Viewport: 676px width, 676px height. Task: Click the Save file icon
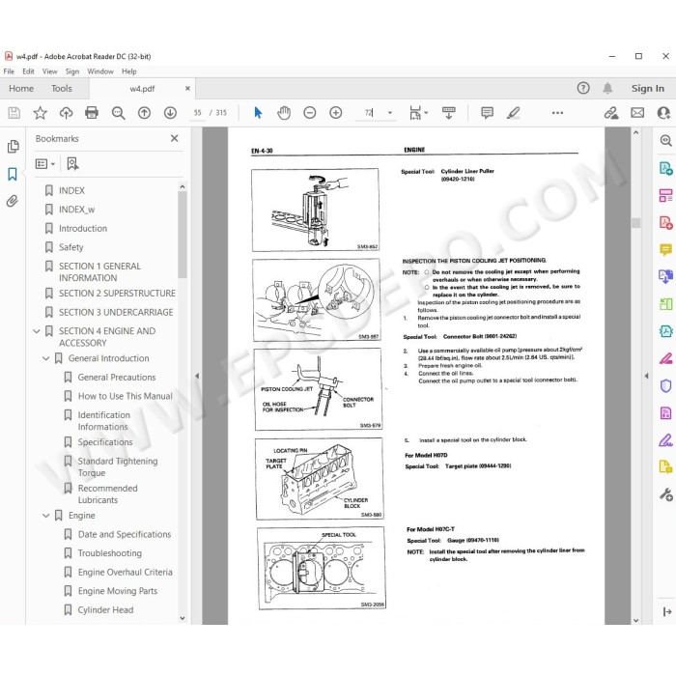click(x=14, y=113)
